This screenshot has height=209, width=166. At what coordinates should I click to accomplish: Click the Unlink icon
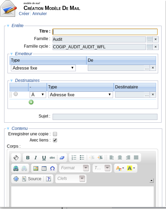click(24, 168)
